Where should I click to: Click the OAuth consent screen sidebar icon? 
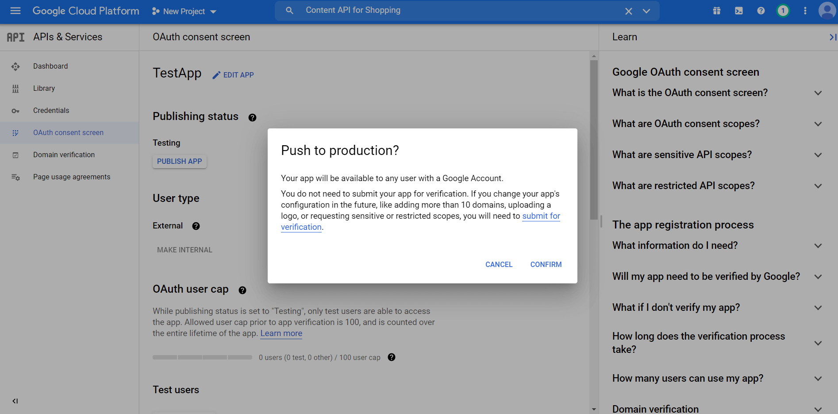coord(15,133)
